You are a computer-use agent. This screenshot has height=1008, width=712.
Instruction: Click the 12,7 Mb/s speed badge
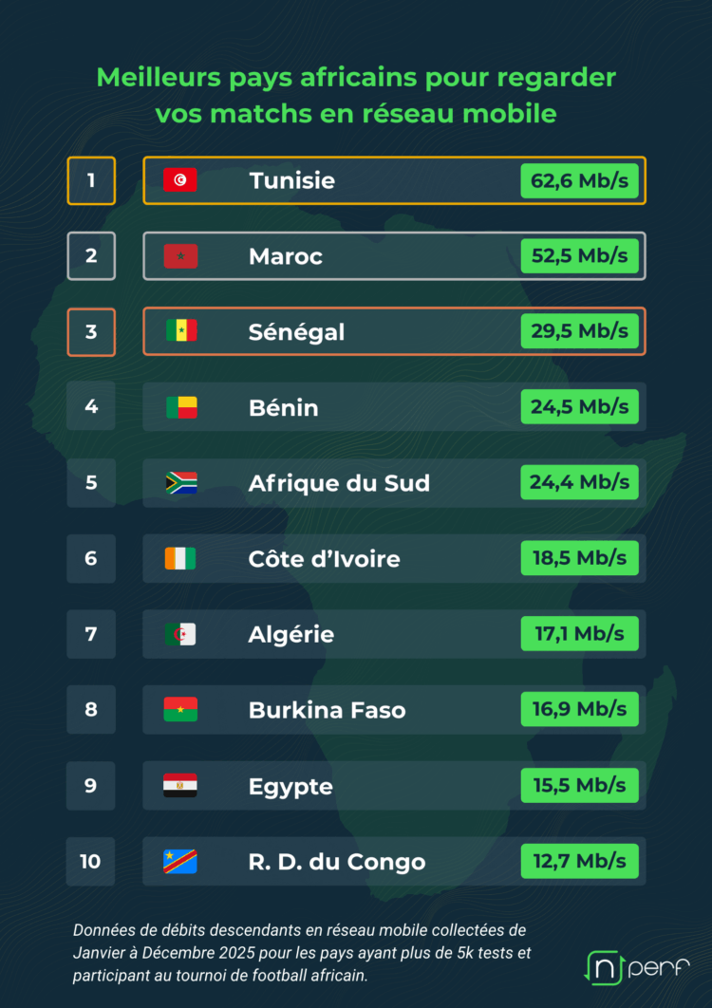(x=579, y=862)
